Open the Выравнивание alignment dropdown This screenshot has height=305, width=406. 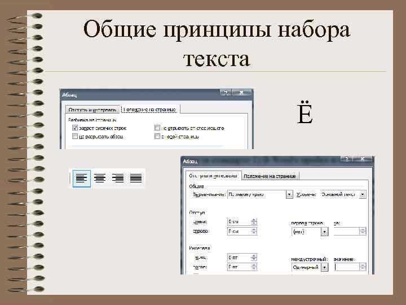coord(289,194)
